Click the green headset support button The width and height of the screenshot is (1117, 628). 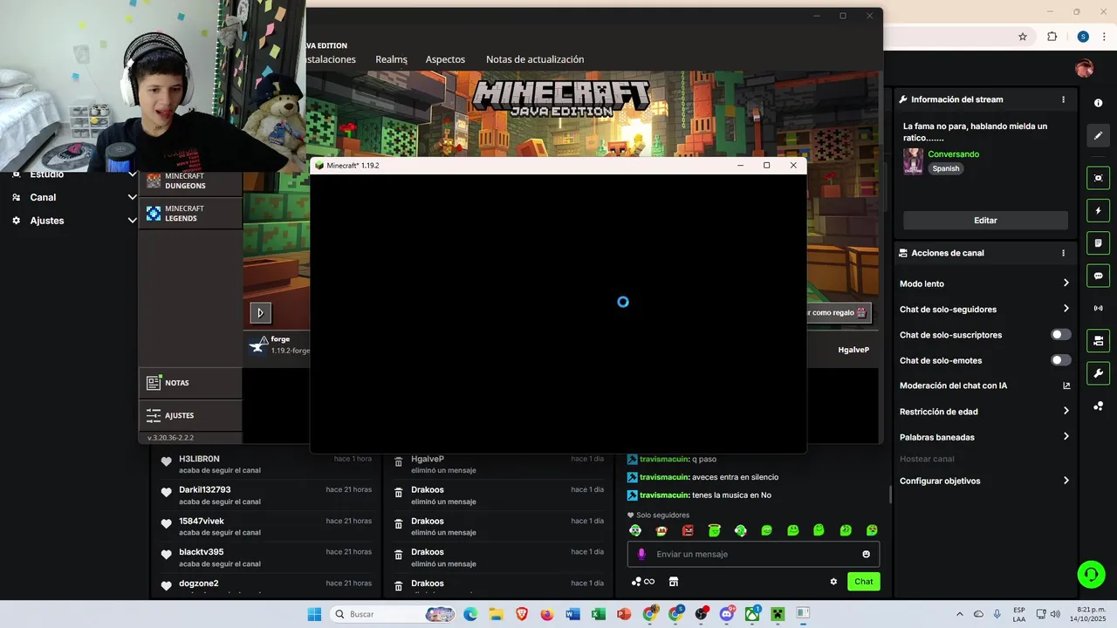click(x=1091, y=574)
